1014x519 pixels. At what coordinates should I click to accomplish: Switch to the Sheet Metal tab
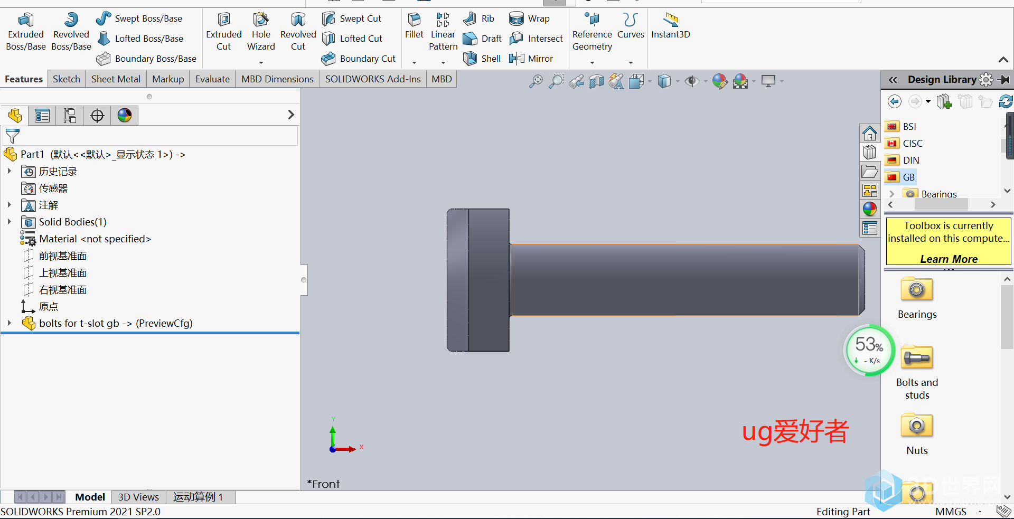[x=116, y=79]
